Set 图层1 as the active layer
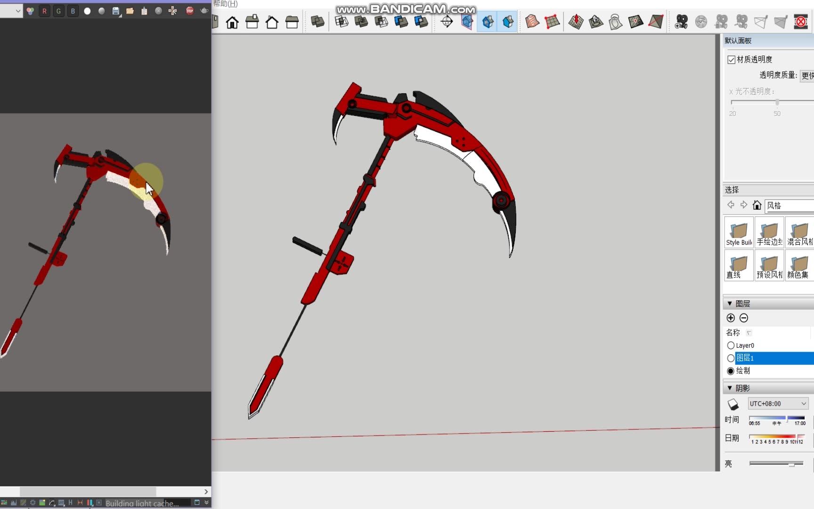Image resolution: width=814 pixels, height=509 pixels. coord(731,358)
